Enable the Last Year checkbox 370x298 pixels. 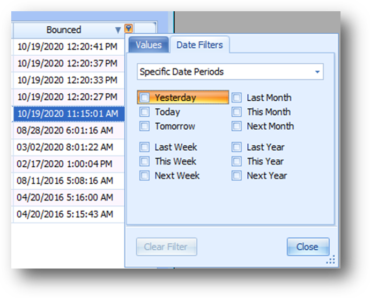(236, 147)
